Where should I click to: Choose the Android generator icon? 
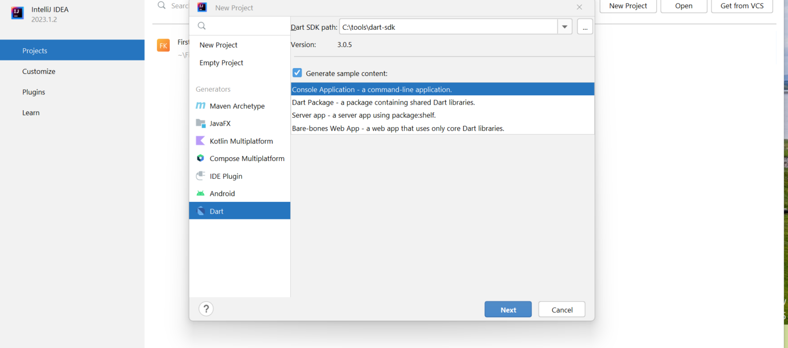tap(201, 193)
